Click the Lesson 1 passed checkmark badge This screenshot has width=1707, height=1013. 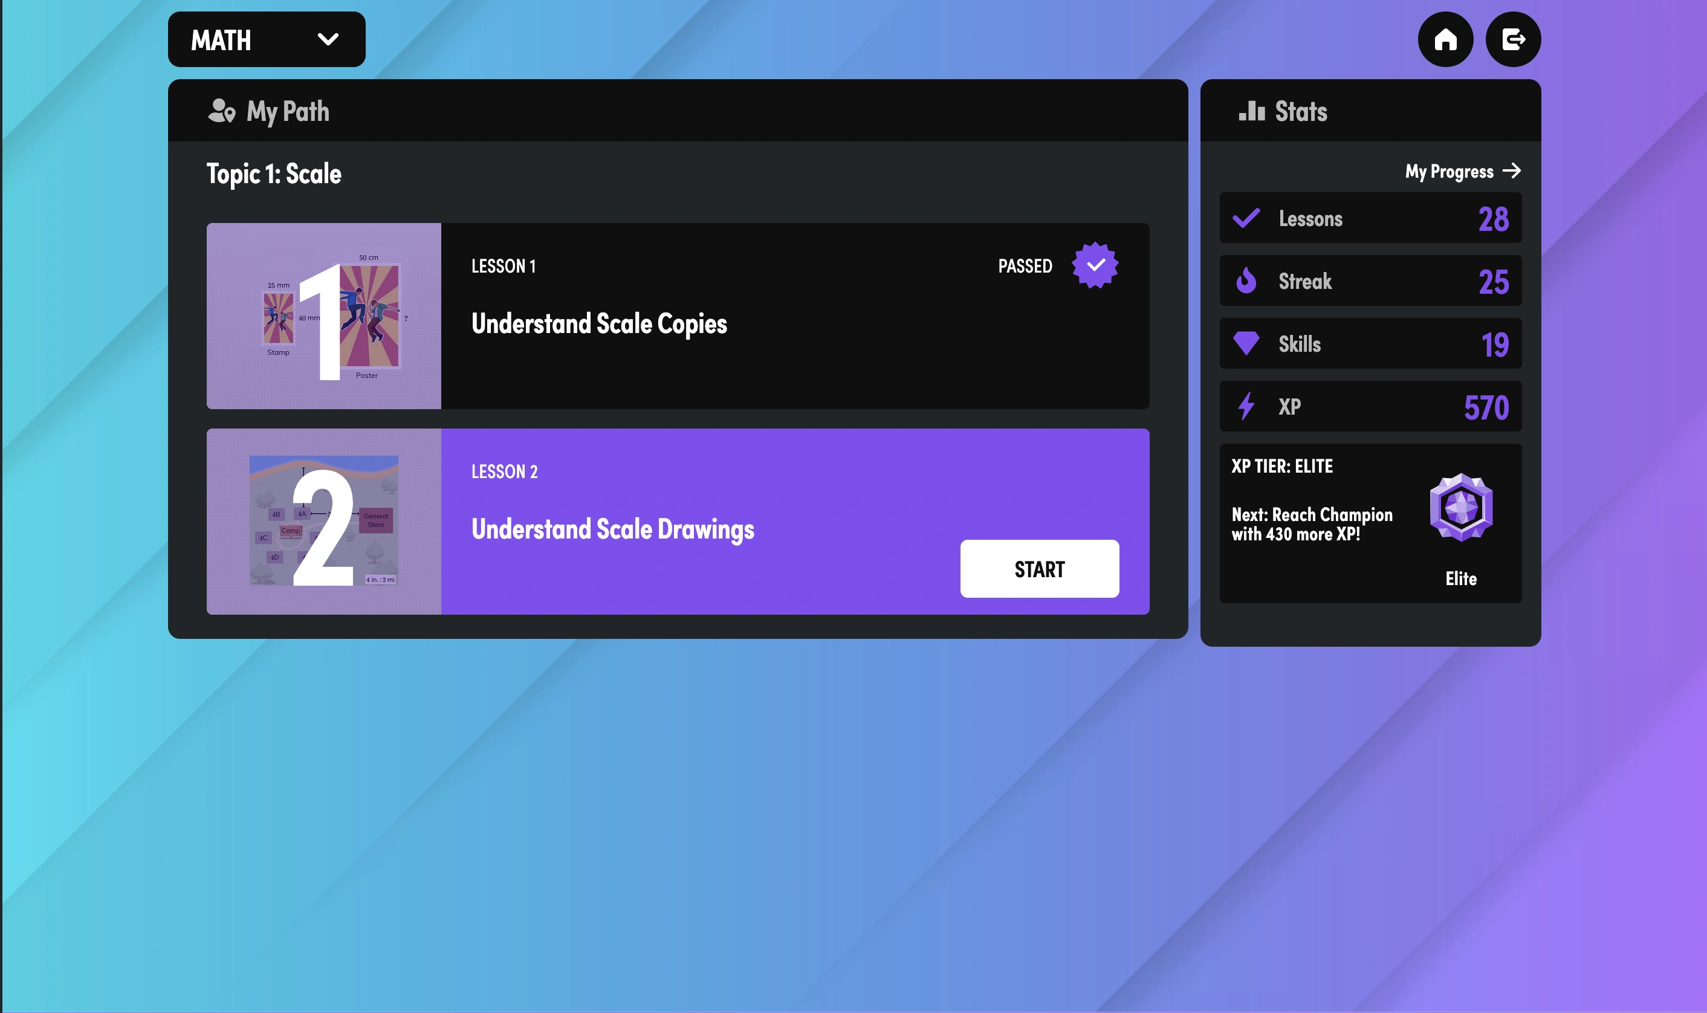pos(1095,265)
